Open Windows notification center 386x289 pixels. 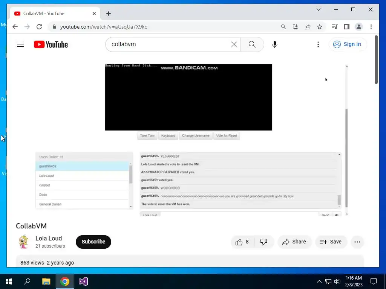[x=374, y=281]
